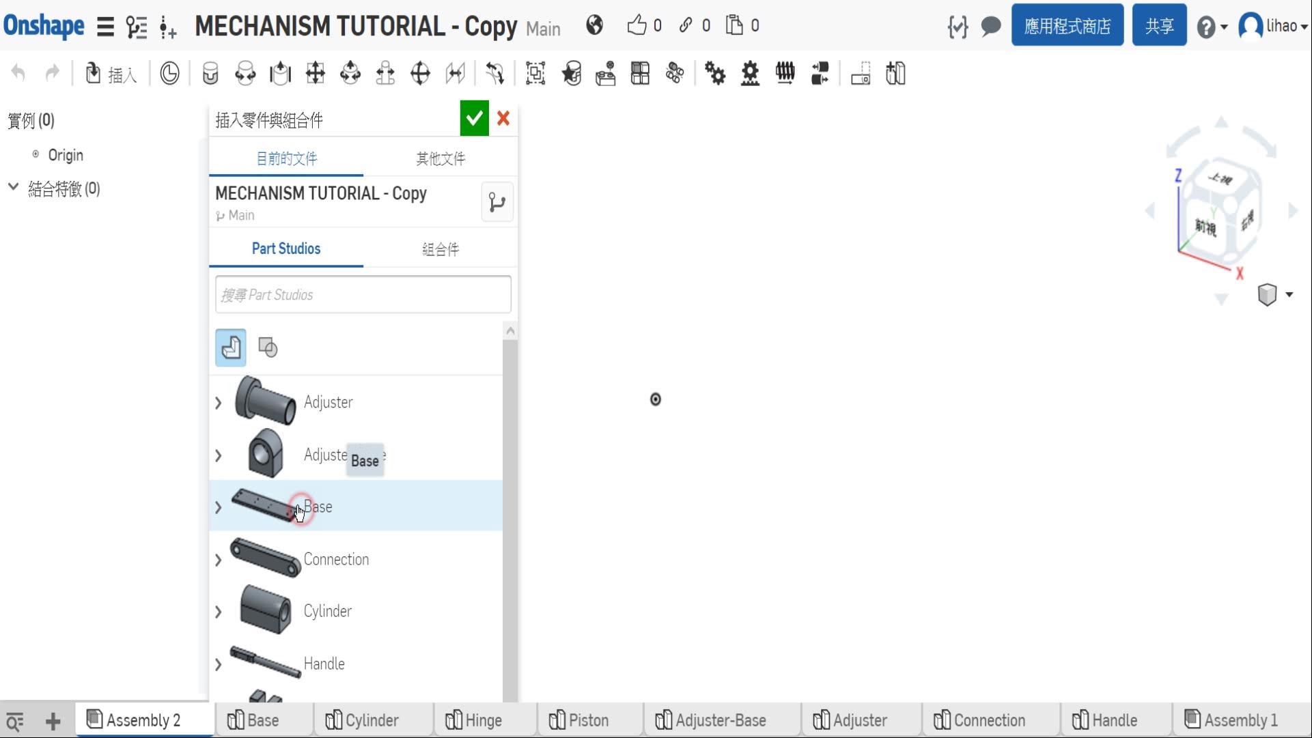This screenshot has height=738, width=1312.
Task: Open the help menu dropdown
Action: [x=1212, y=27]
